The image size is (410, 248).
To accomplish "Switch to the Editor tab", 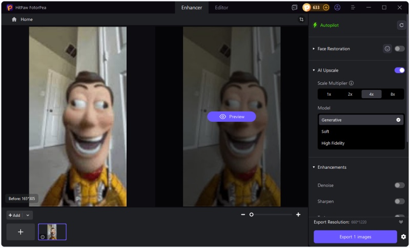I will [x=221, y=8].
